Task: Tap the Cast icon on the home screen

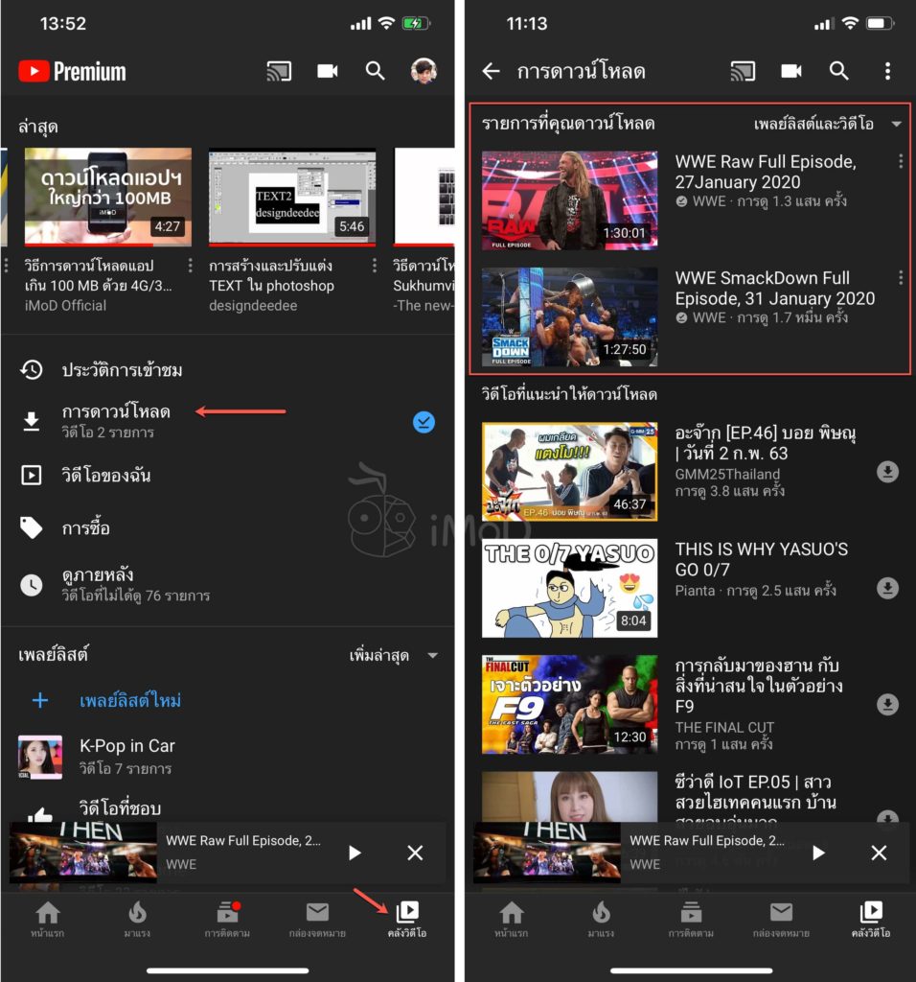Action: pyautogui.click(x=281, y=71)
